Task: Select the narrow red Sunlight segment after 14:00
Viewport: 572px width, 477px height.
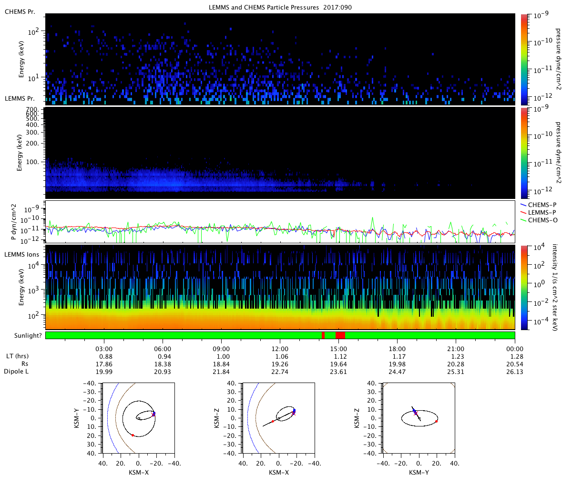Action: tap(324, 335)
